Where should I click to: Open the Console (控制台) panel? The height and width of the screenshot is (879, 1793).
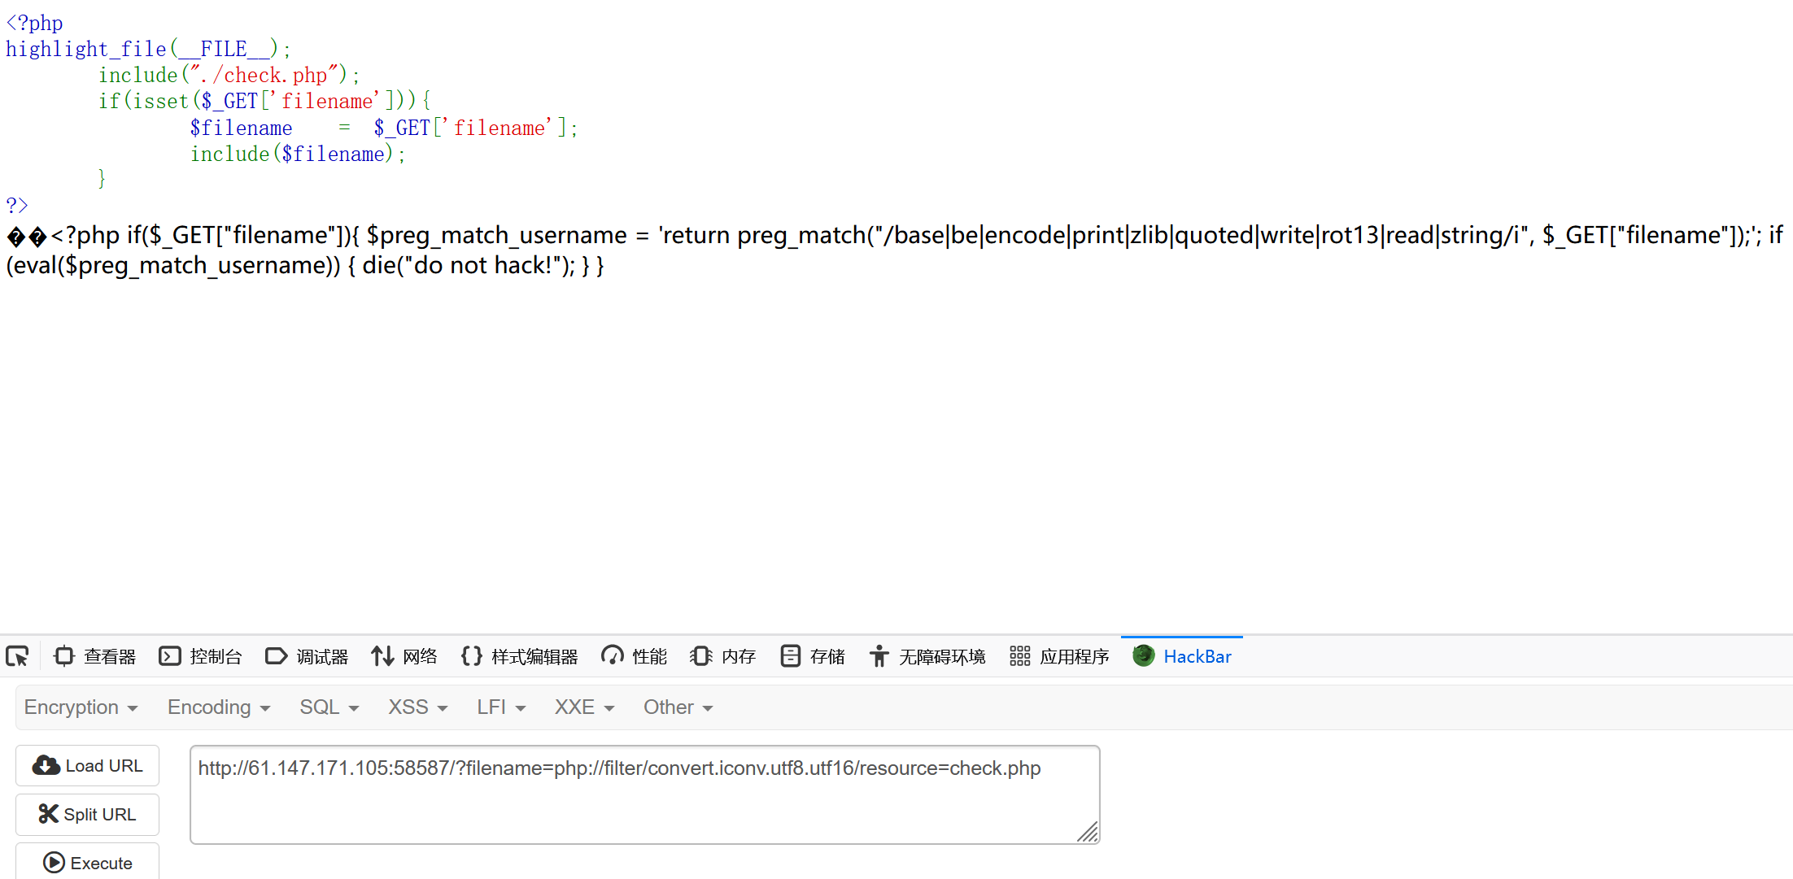pos(200,656)
